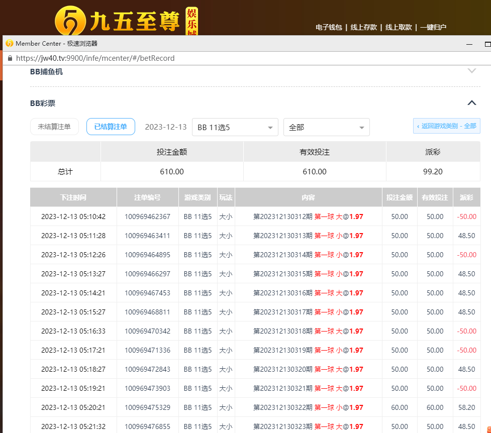Click the 下注时间 column header

coord(73,197)
